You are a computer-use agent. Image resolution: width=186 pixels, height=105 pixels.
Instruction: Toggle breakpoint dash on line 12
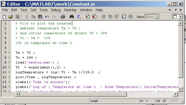[x=9, y=77]
